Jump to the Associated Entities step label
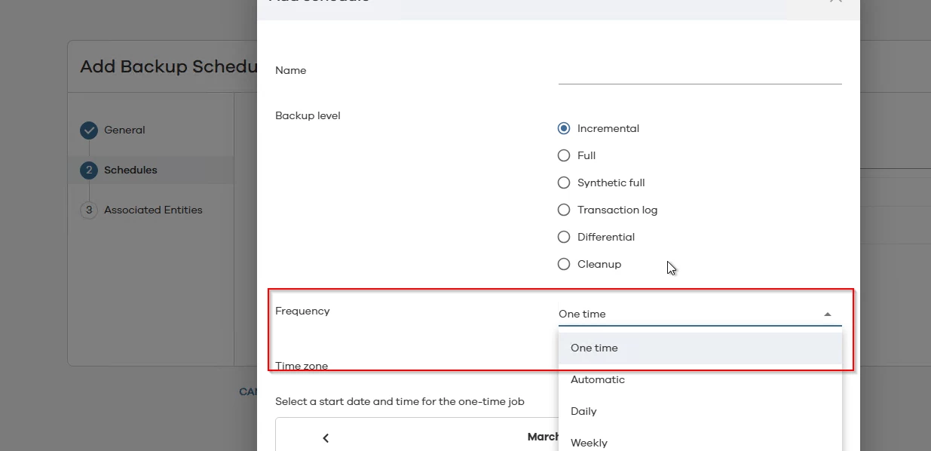This screenshot has width=931, height=451. pyautogui.click(x=153, y=210)
